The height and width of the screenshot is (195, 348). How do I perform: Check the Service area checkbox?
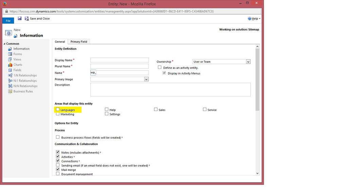click(x=205, y=110)
